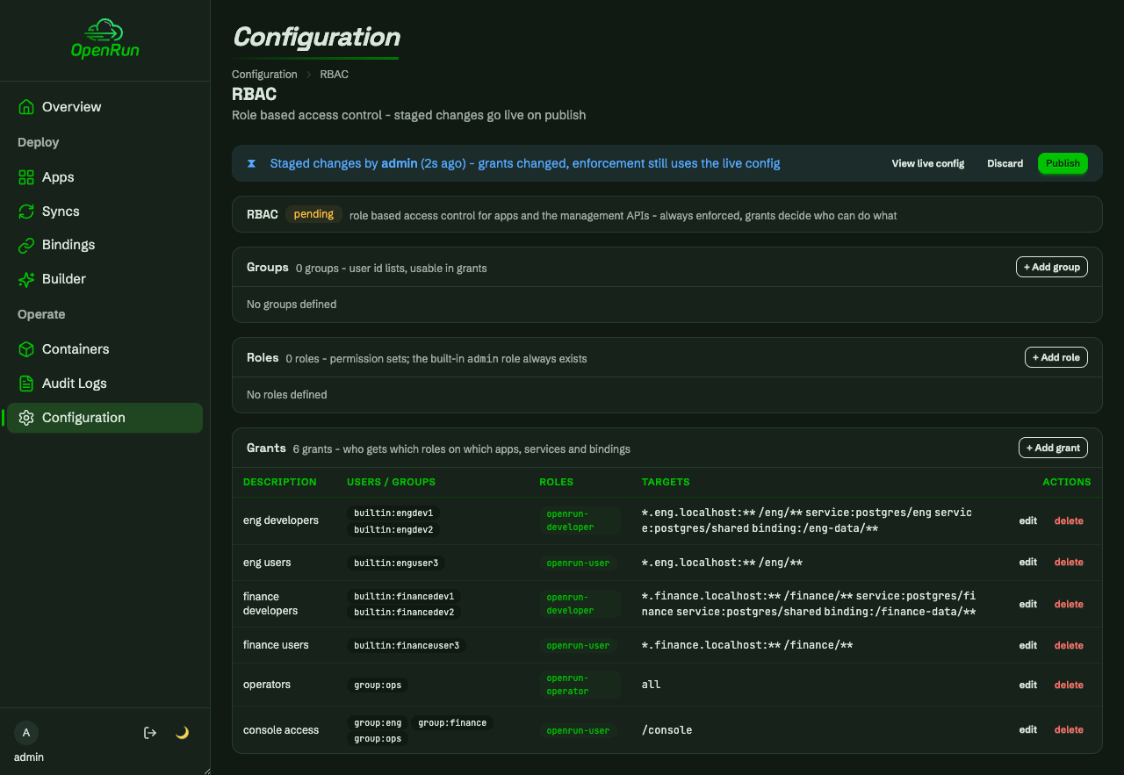Edit the operators grant
1124x775 pixels.
click(1028, 685)
